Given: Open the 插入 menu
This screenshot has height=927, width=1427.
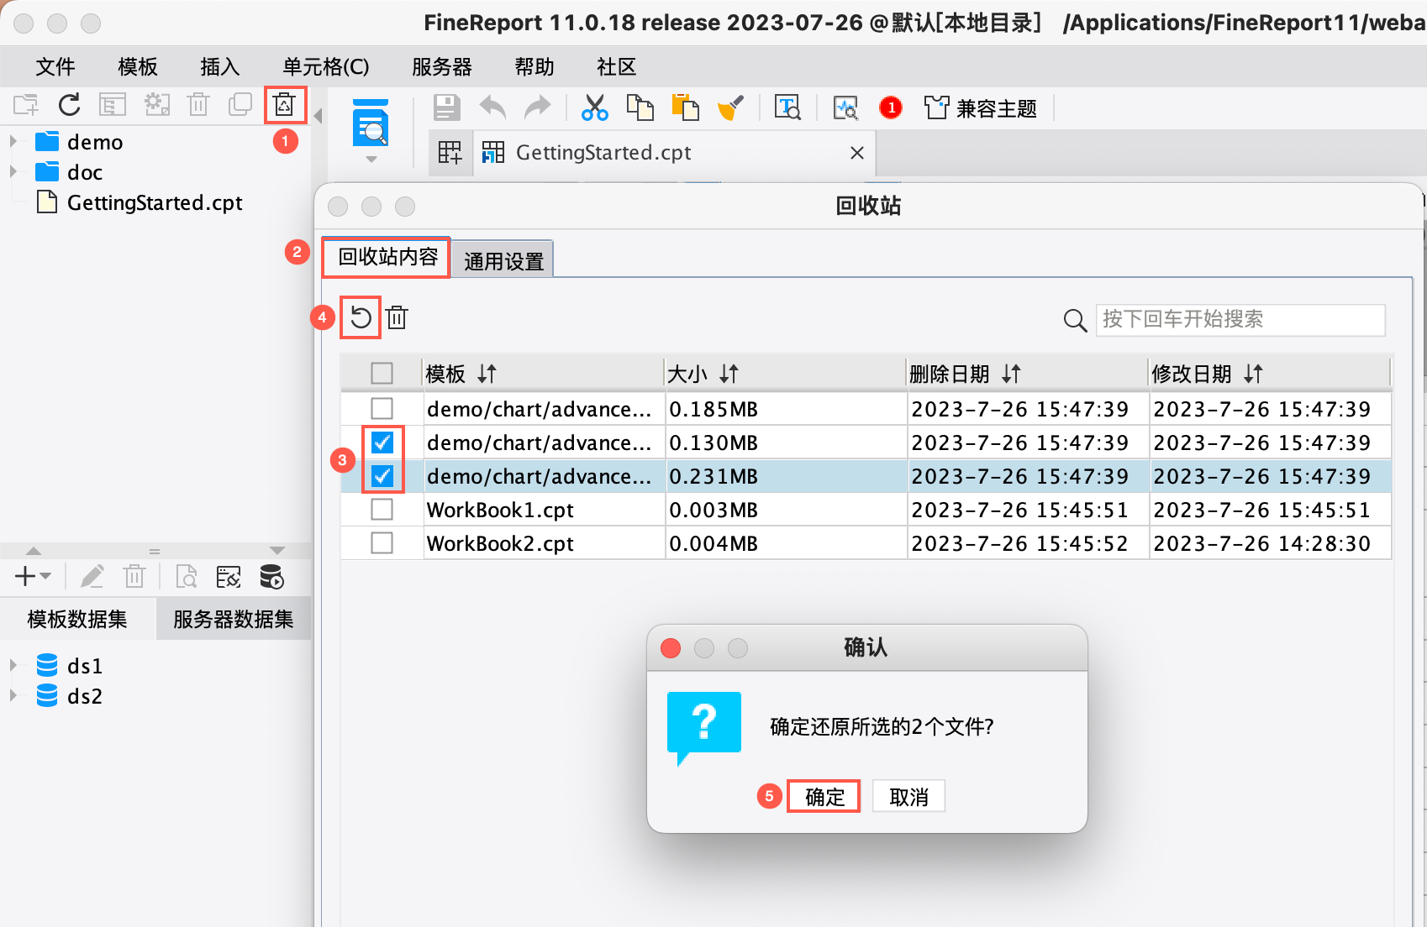Looking at the screenshot, I should (220, 66).
